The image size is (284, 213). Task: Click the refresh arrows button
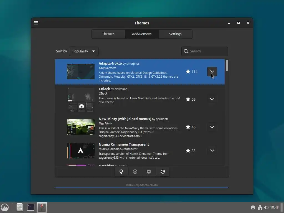click(163, 171)
